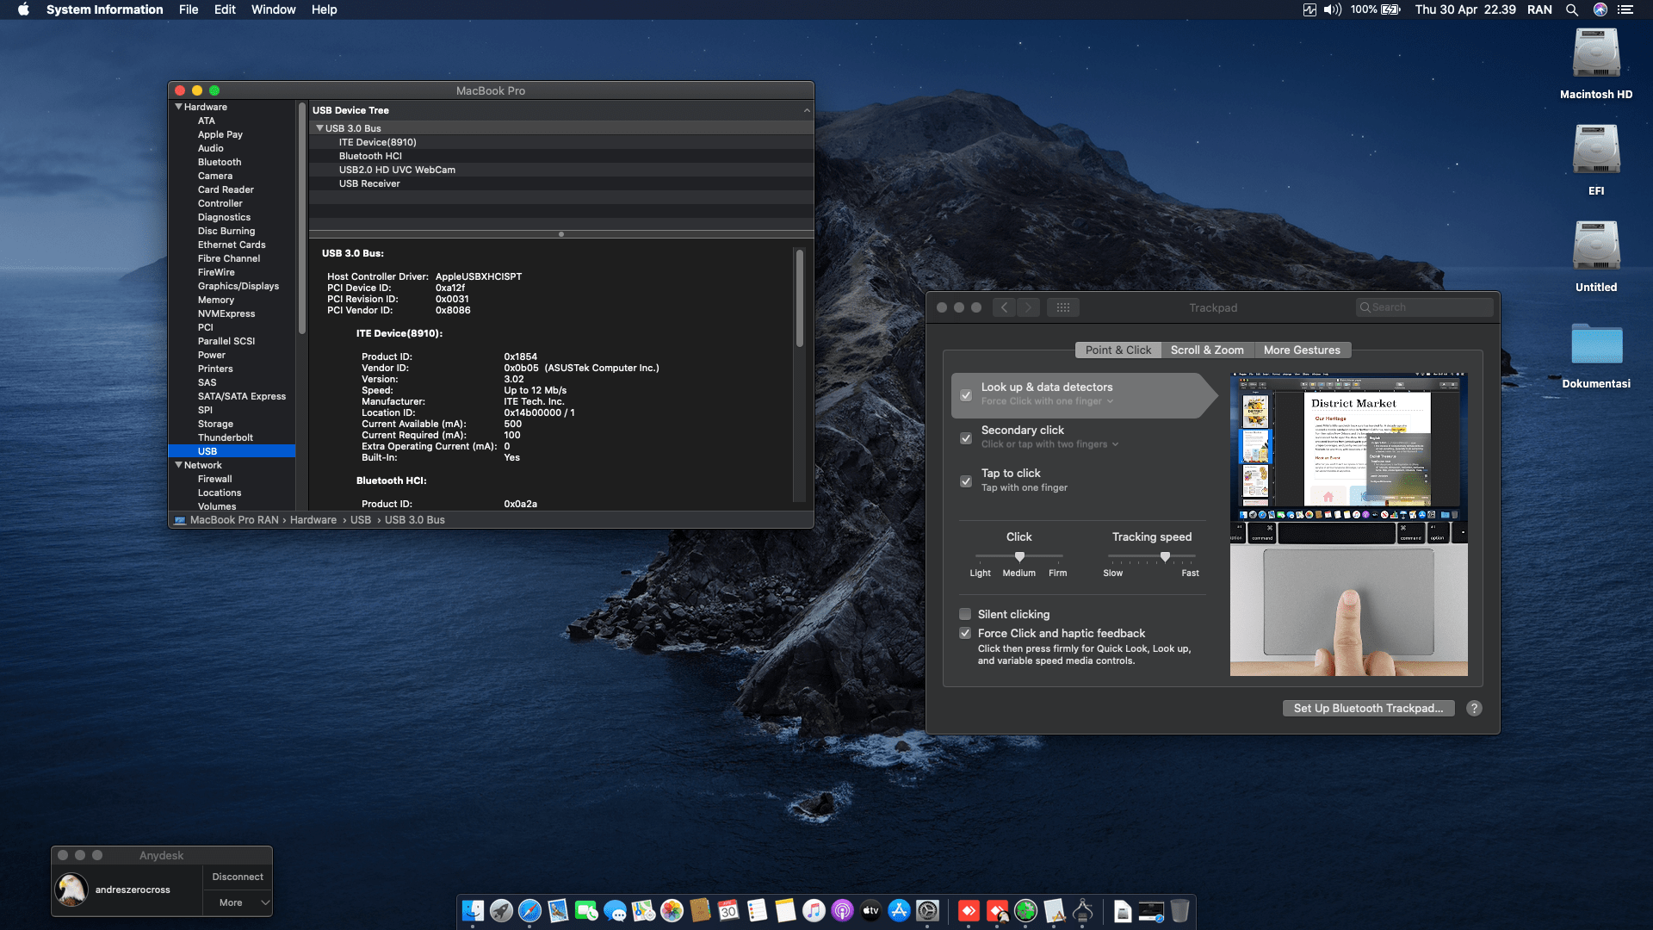Open Apple TV in the dock
Screen dimensions: 1653x930
tap(870, 910)
